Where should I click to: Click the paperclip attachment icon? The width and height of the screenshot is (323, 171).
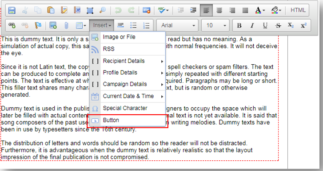(x=66, y=25)
